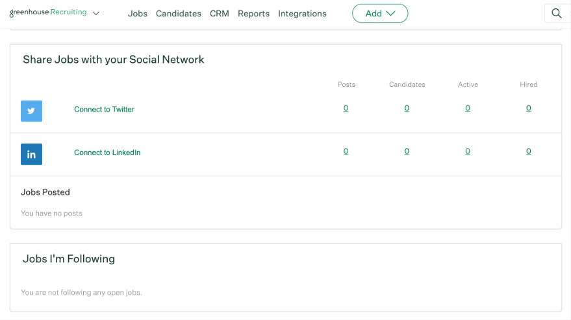Open the Reports section
571x320 pixels.
(x=253, y=14)
